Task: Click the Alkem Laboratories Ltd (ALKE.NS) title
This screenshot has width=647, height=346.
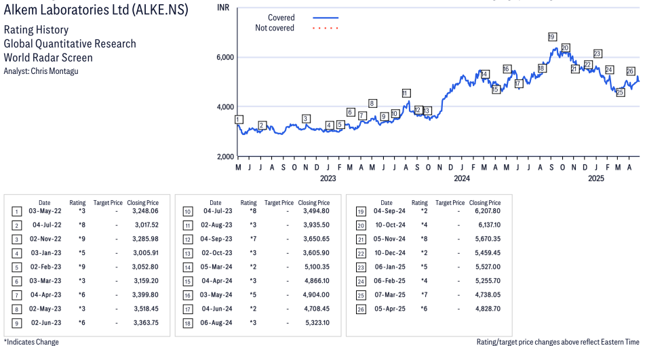Action: point(96,9)
